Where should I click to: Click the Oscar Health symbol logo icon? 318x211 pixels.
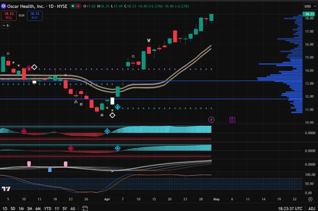click(x=3, y=6)
